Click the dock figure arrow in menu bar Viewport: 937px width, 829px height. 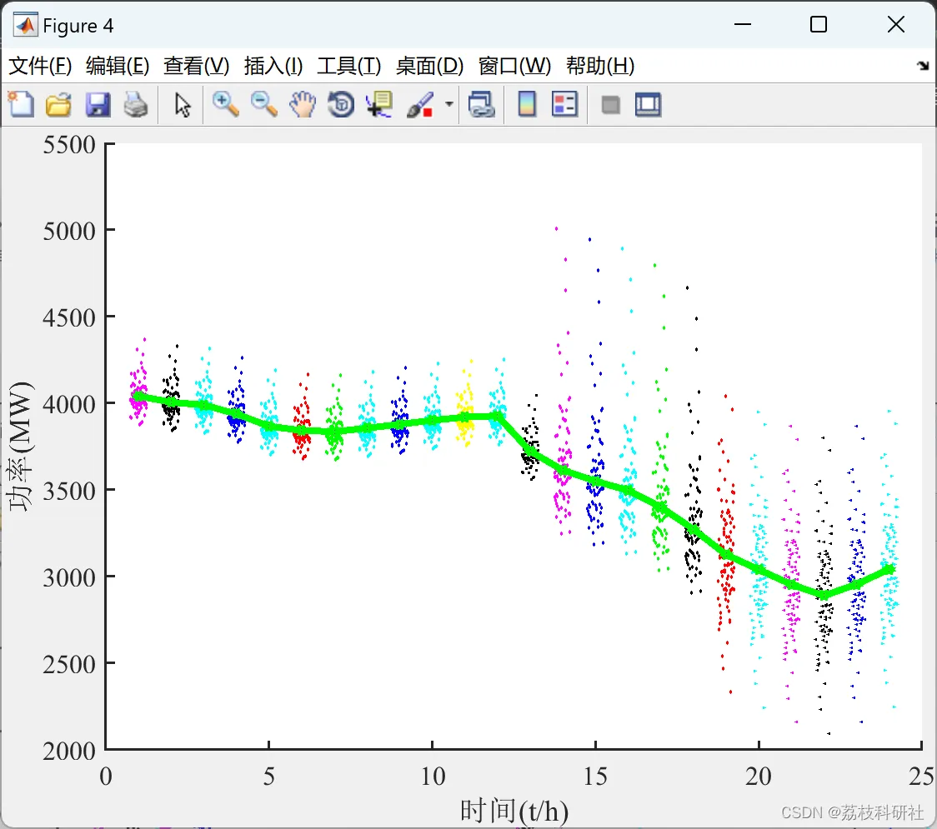(x=924, y=66)
